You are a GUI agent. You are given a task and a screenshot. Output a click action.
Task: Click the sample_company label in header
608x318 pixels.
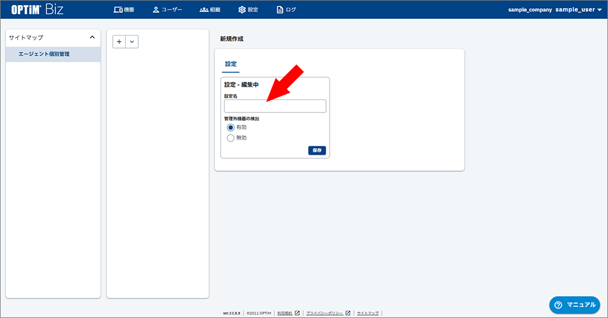pyautogui.click(x=530, y=9)
